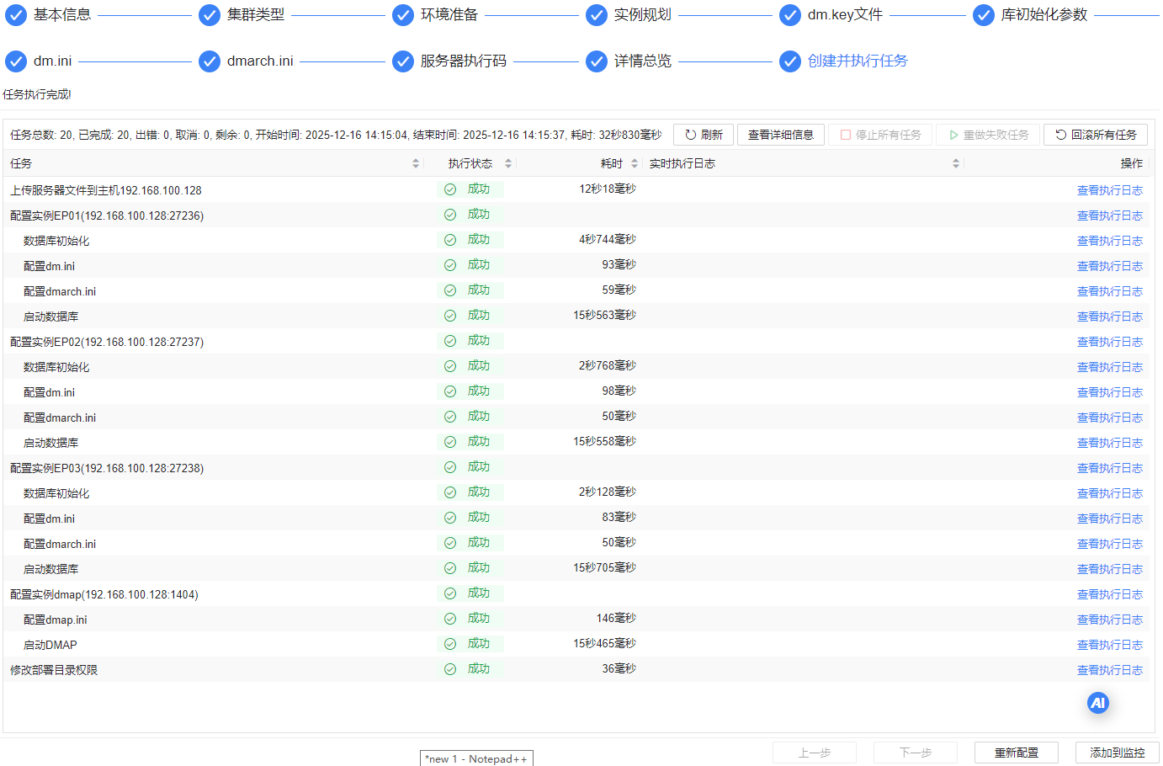
Task: Click the 环境准备 step check icon
Action: point(403,15)
